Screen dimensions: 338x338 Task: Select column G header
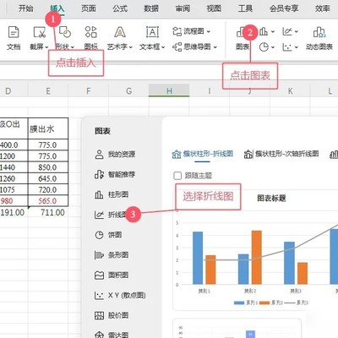pyautogui.click(x=129, y=91)
